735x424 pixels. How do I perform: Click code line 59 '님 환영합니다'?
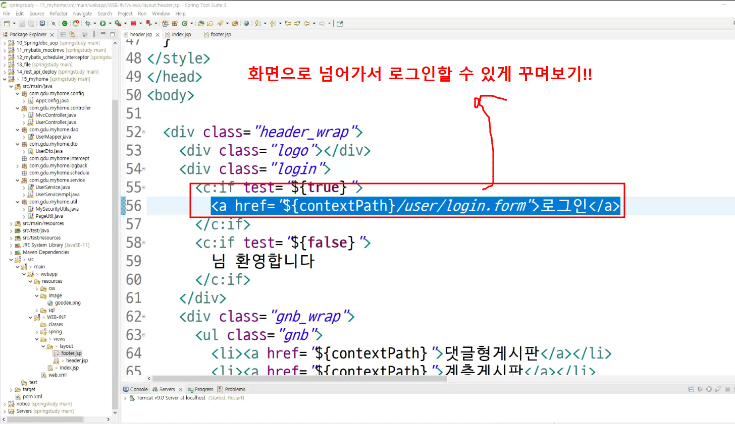coord(263,261)
